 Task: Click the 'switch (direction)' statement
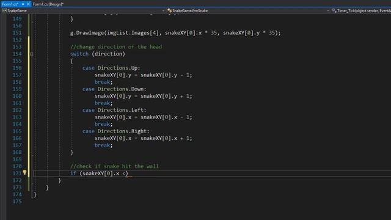(98, 54)
